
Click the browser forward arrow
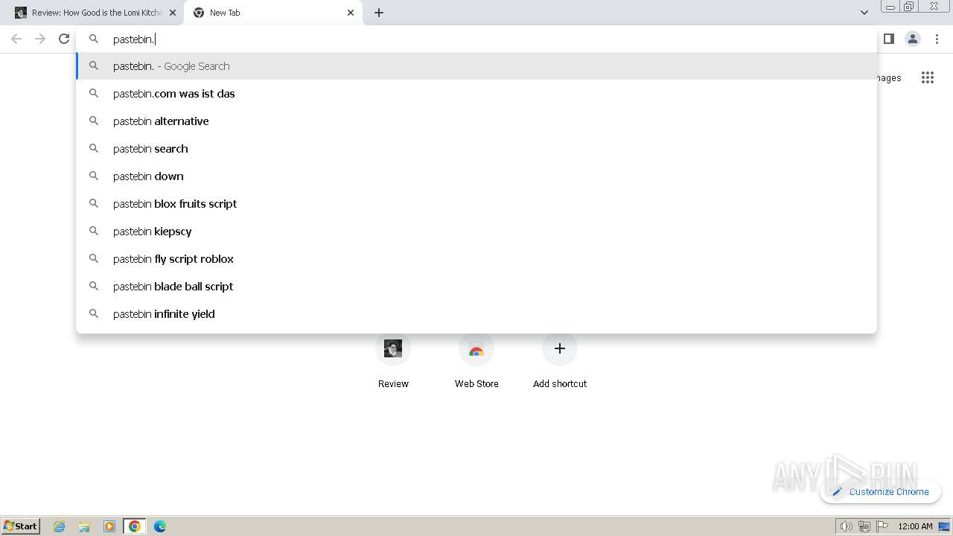pyautogui.click(x=40, y=39)
